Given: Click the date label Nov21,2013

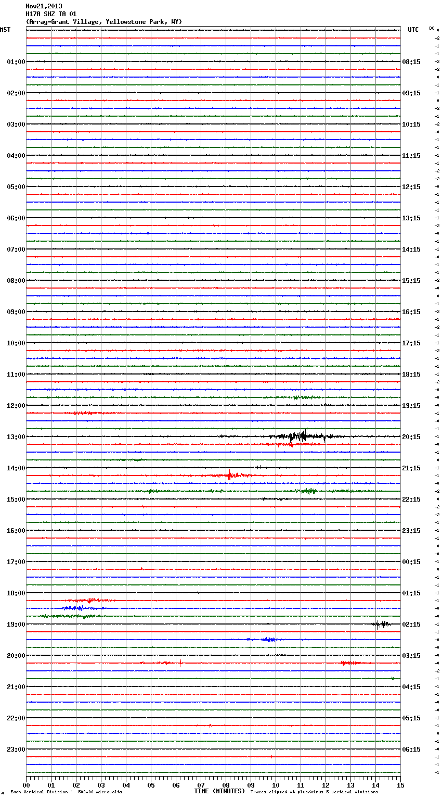Looking at the screenshot, I should [x=44, y=6].
